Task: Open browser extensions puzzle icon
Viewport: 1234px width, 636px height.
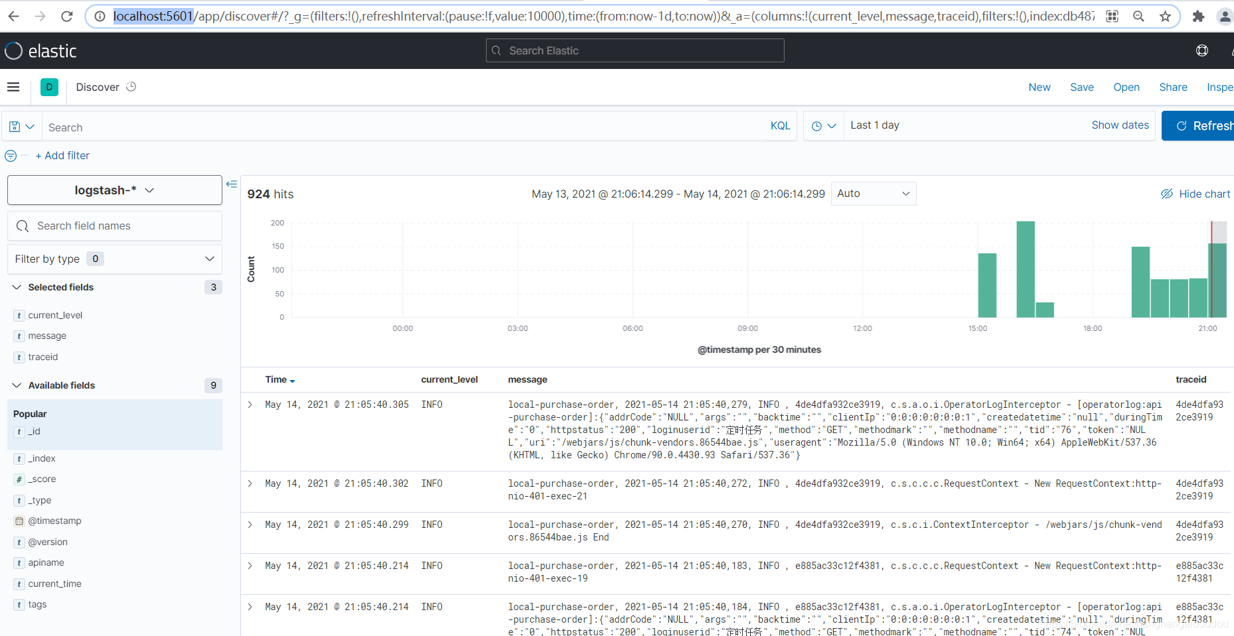Action: [x=1198, y=16]
